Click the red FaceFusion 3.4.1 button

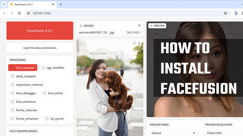click(40, 31)
